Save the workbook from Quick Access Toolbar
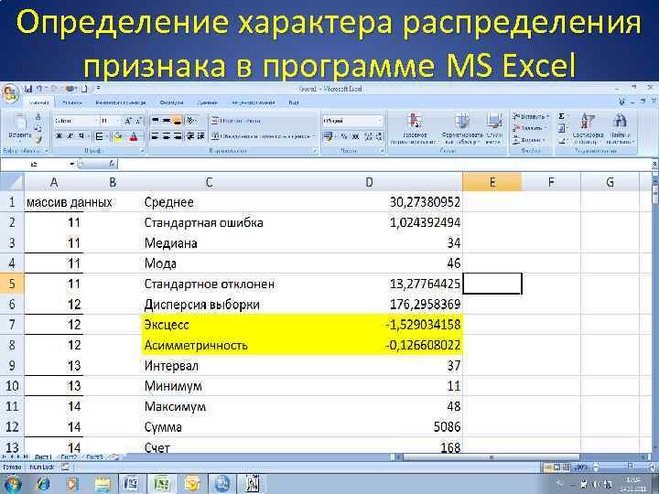Viewport: 659px width, 494px height. point(28,89)
